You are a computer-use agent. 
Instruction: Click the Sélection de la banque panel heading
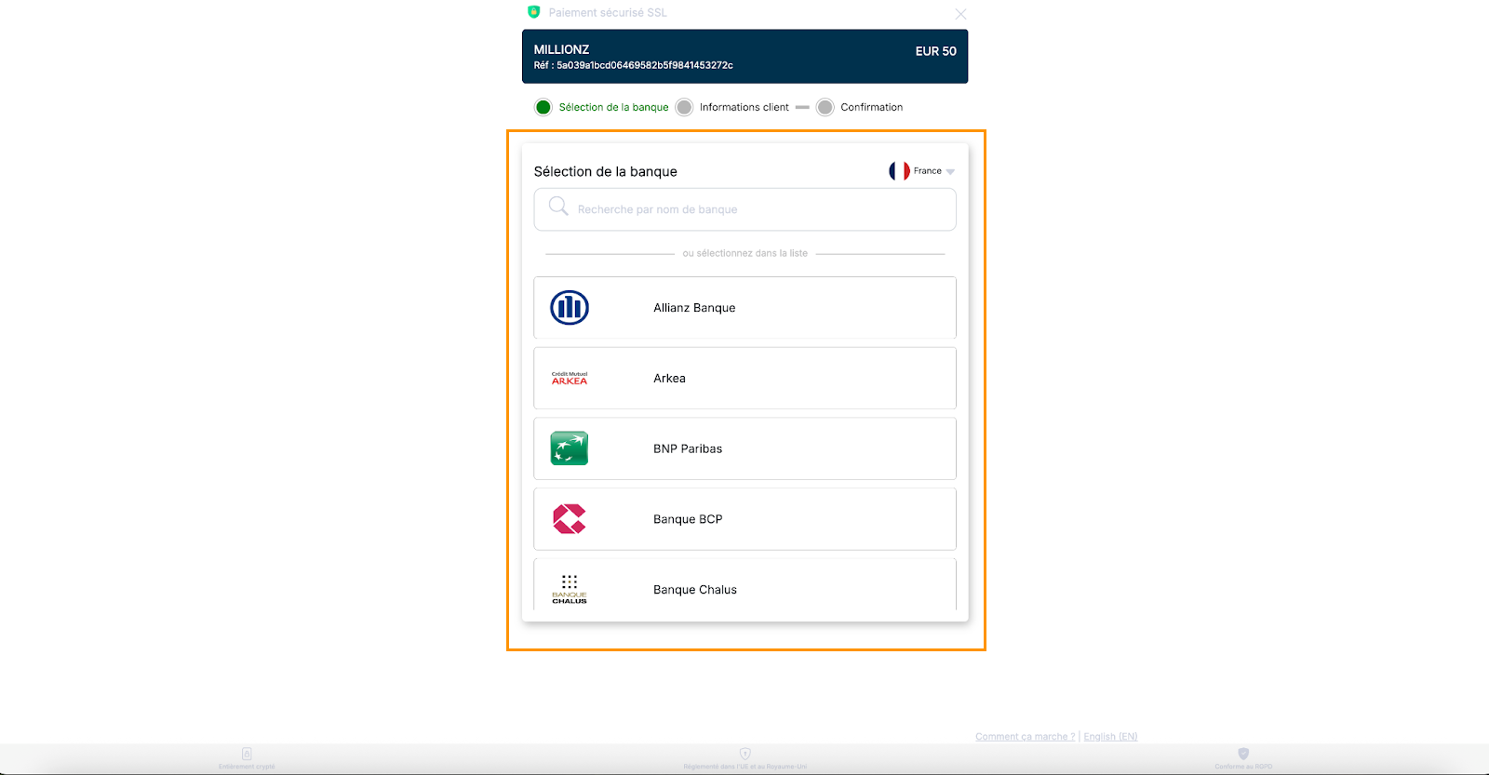tap(605, 171)
